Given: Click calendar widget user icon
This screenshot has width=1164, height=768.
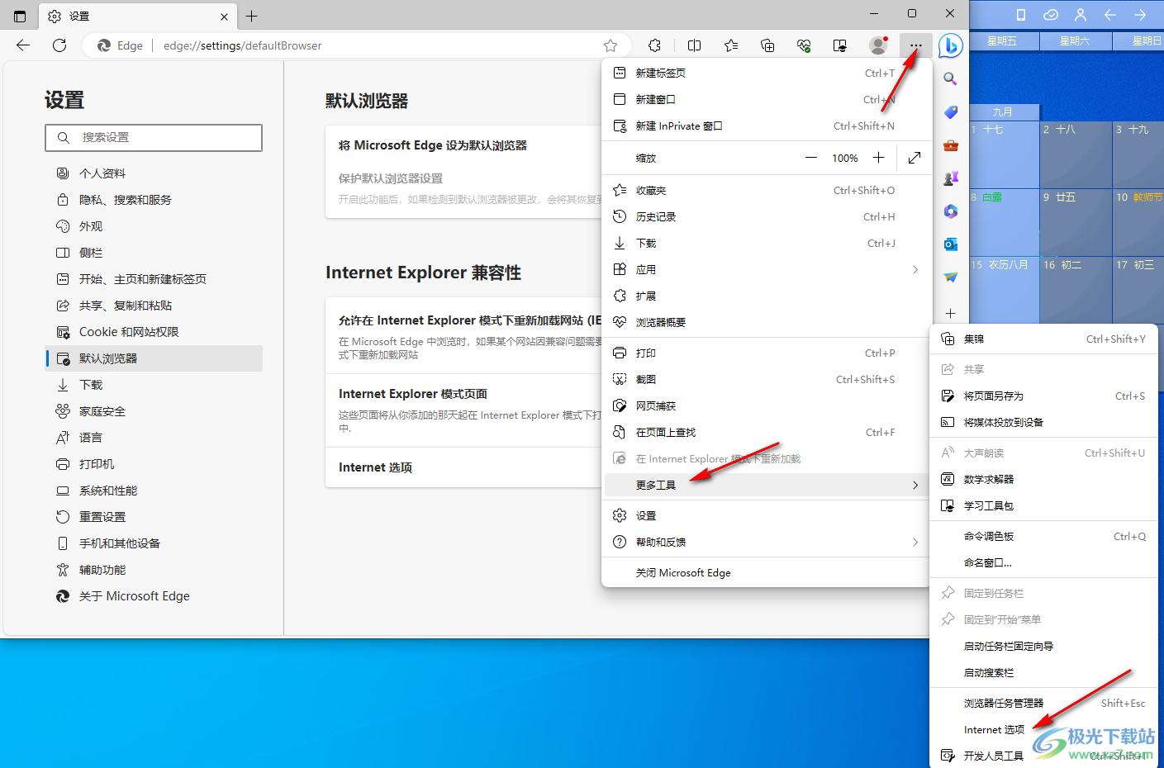Looking at the screenshot, I should tap(1080, 15).
